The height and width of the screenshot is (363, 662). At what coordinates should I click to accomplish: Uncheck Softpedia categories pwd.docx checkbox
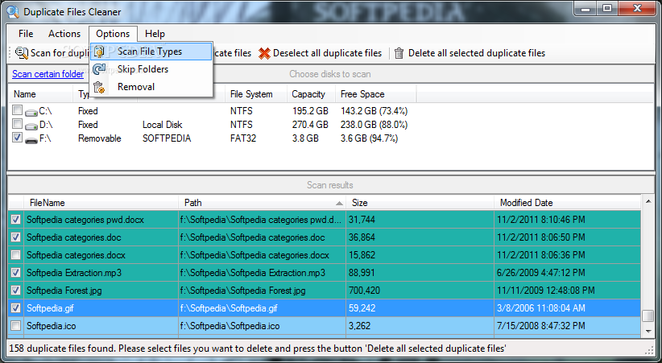[15, 220]
